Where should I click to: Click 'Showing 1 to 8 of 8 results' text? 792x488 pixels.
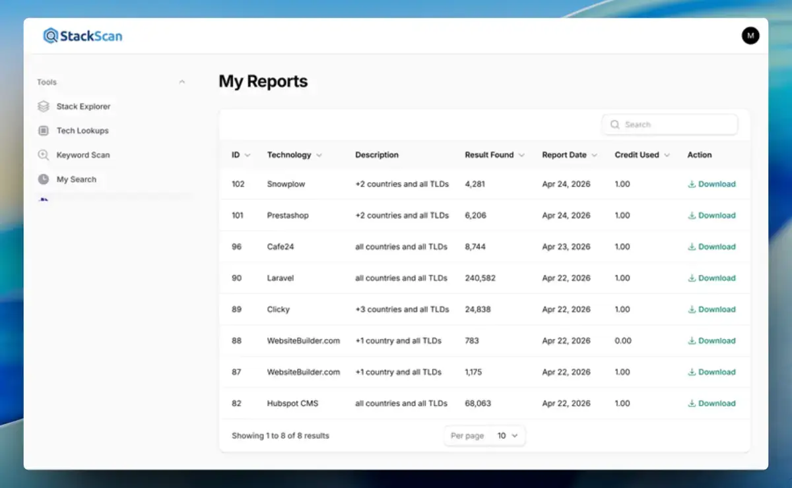[280, 436]
